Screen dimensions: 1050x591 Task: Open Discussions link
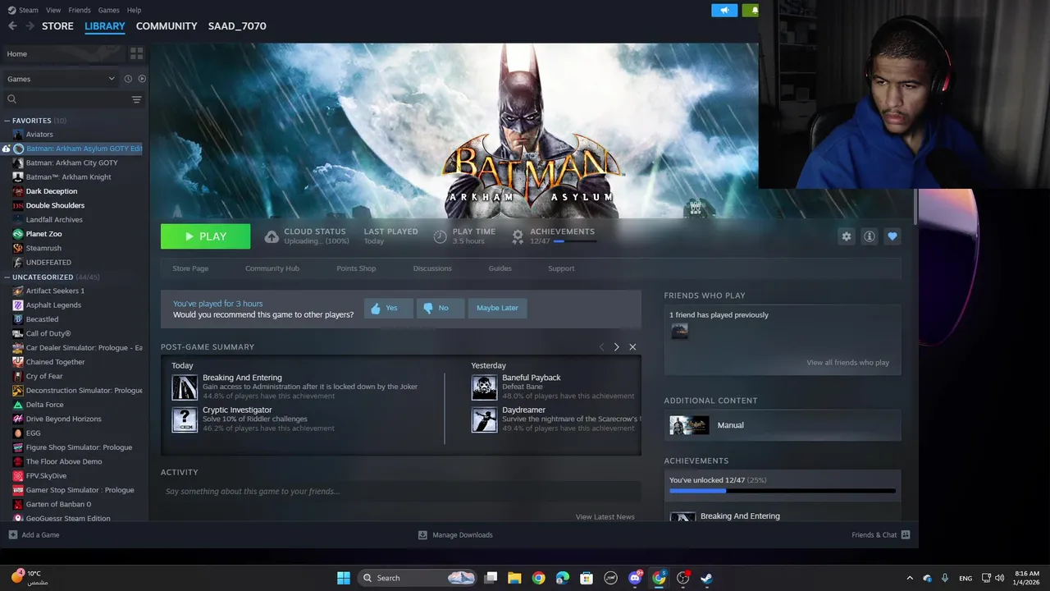(x=432, y=268)
